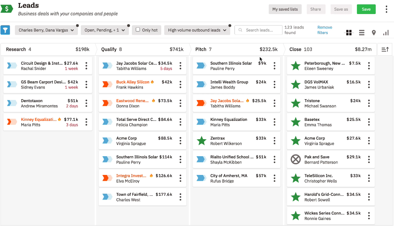Click the green dollar Leads logo icon
394x226 pixels.
coord(6,9)
